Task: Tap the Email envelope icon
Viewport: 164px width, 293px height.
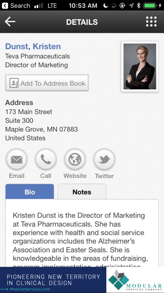Action: (17, 160)
